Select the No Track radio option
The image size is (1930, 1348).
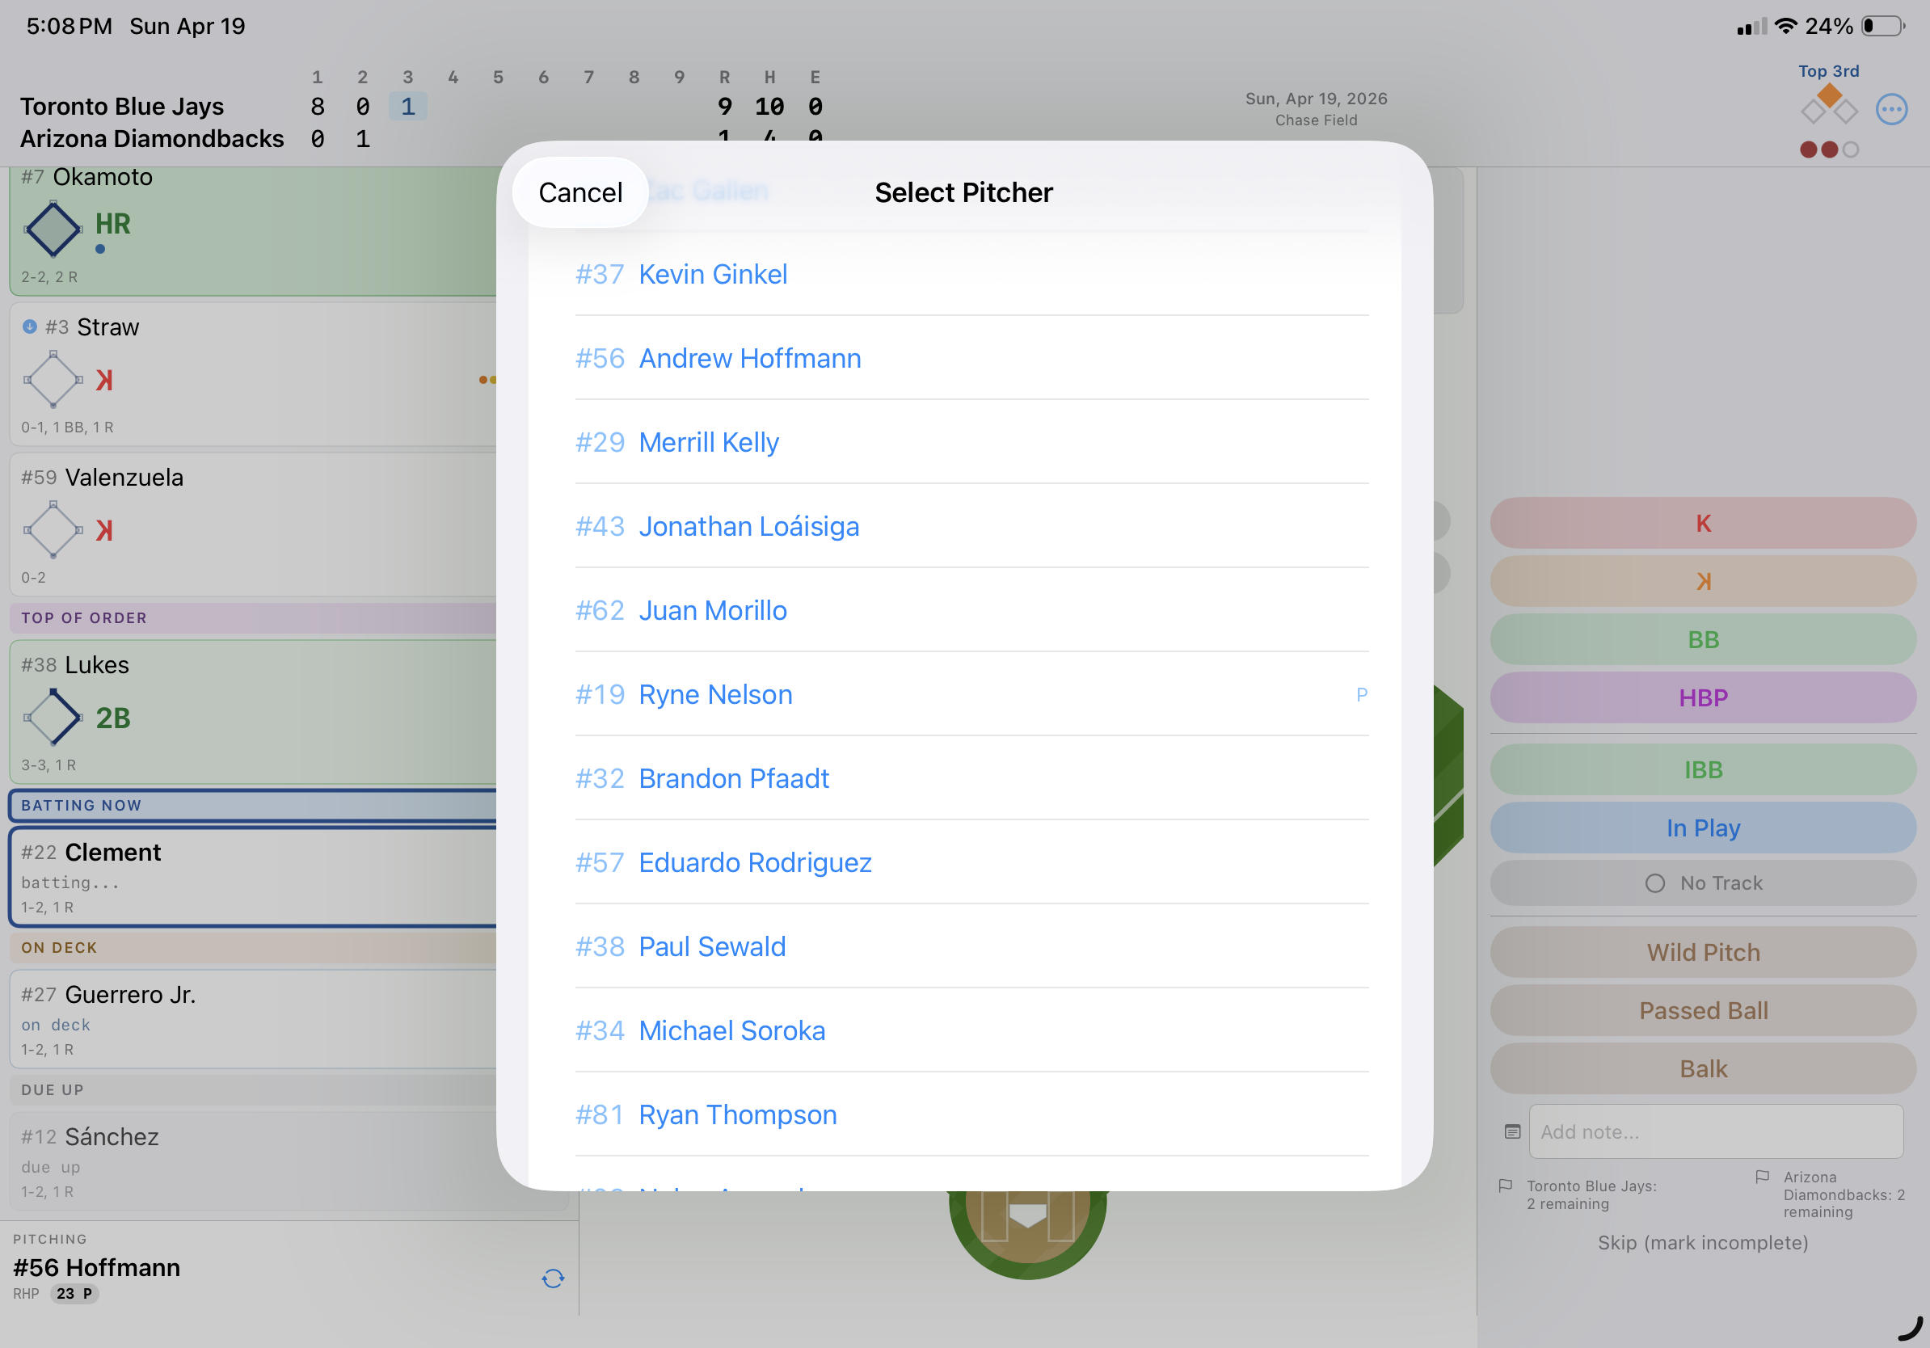[x=1702, y=883]
